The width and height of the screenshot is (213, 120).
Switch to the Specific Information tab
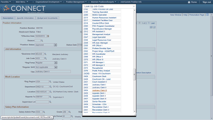(25, 18)
